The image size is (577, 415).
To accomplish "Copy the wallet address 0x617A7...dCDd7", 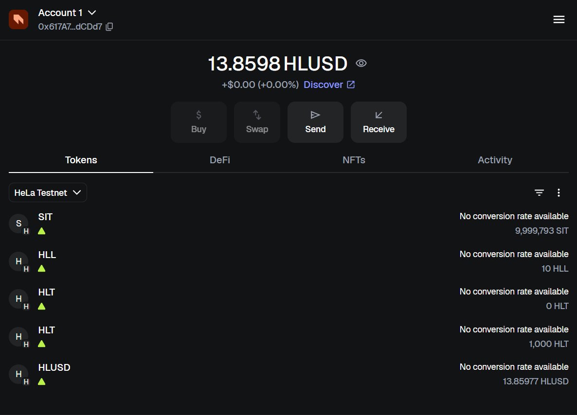I will point(109,27).
